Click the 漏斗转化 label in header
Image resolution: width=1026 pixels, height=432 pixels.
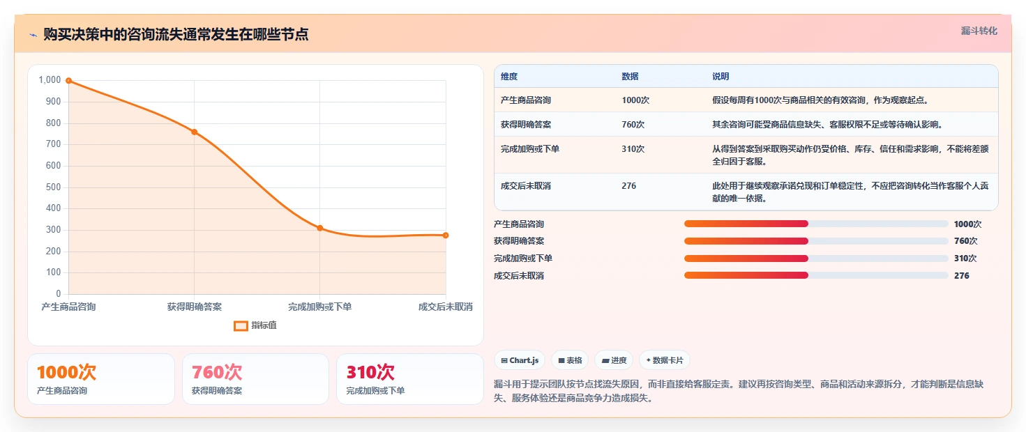click(979, 31)
